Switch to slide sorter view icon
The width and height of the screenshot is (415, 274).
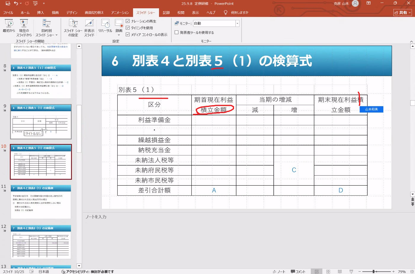pos(328,272)
